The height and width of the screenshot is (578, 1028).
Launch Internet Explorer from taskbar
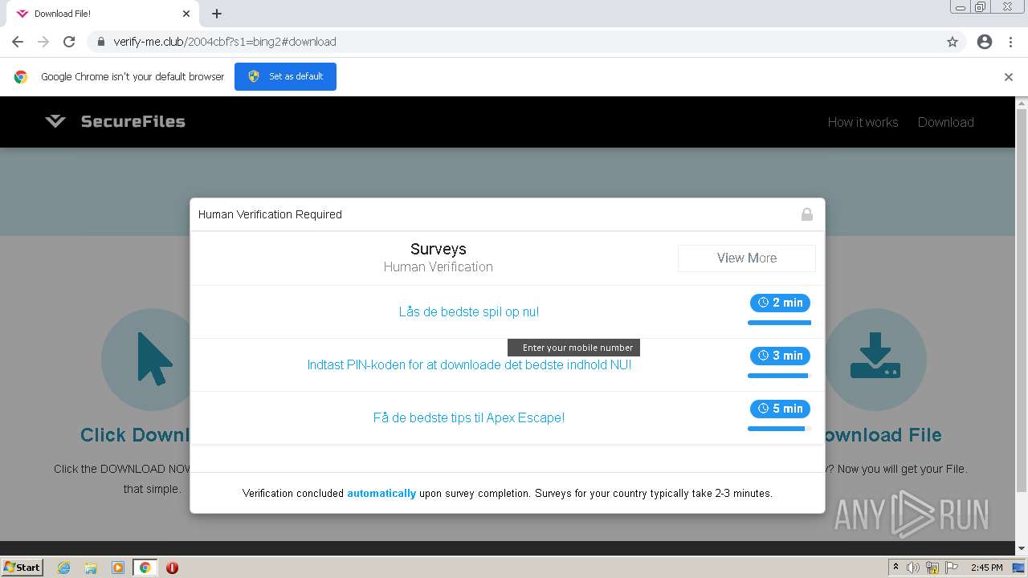[x=63, y=568]
